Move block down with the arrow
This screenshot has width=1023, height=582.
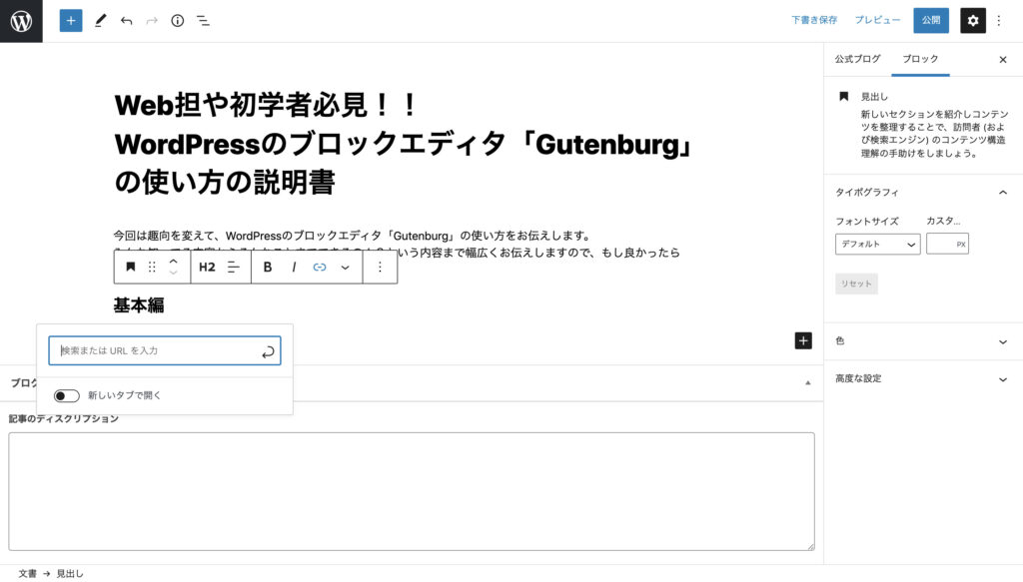(x=174, y=273)
